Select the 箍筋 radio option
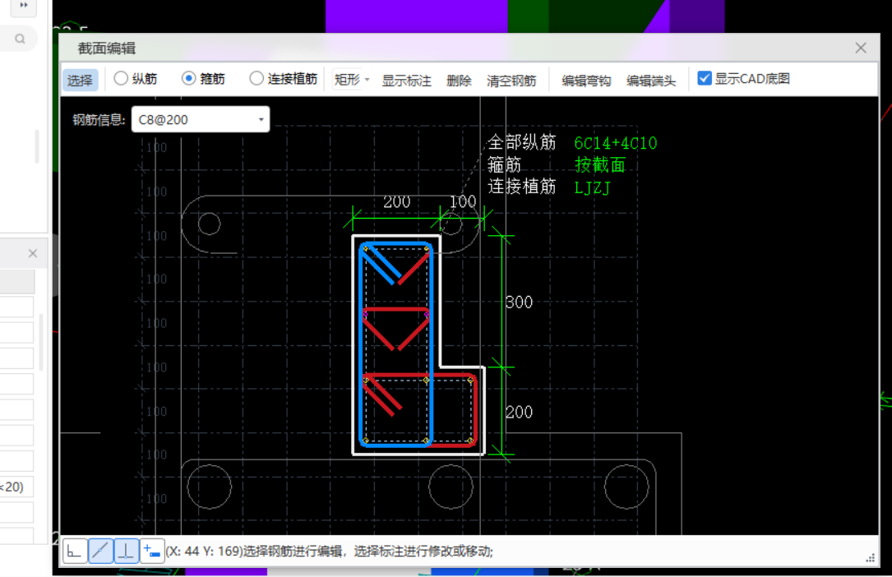 (203, 79)
